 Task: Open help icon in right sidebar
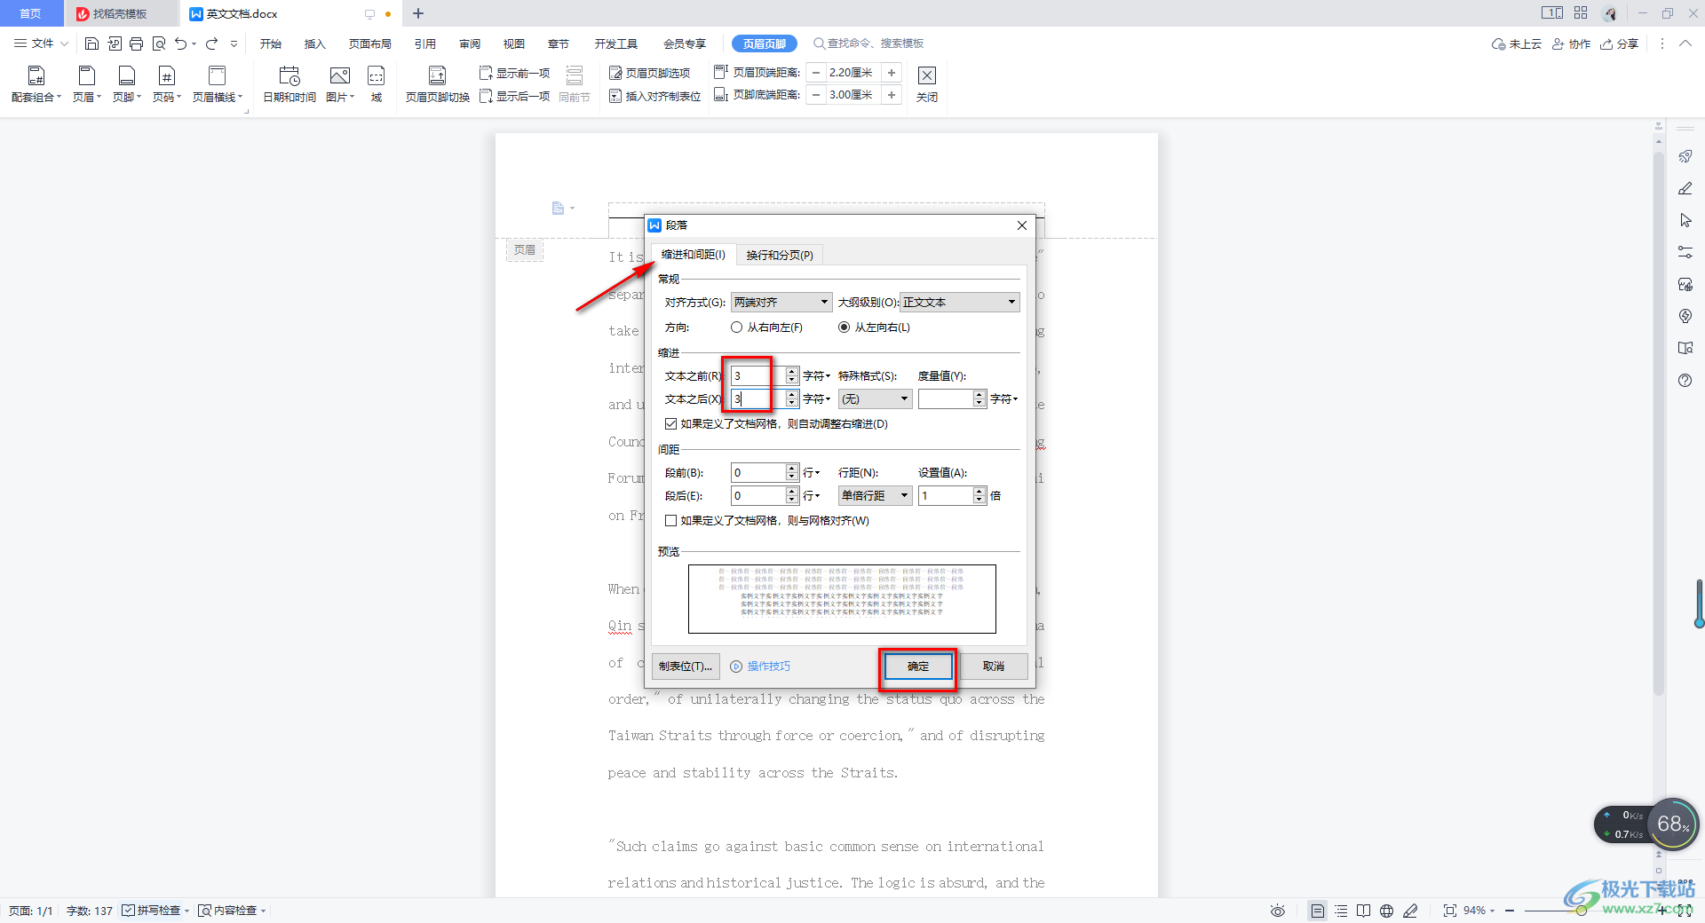(1685, 380)
